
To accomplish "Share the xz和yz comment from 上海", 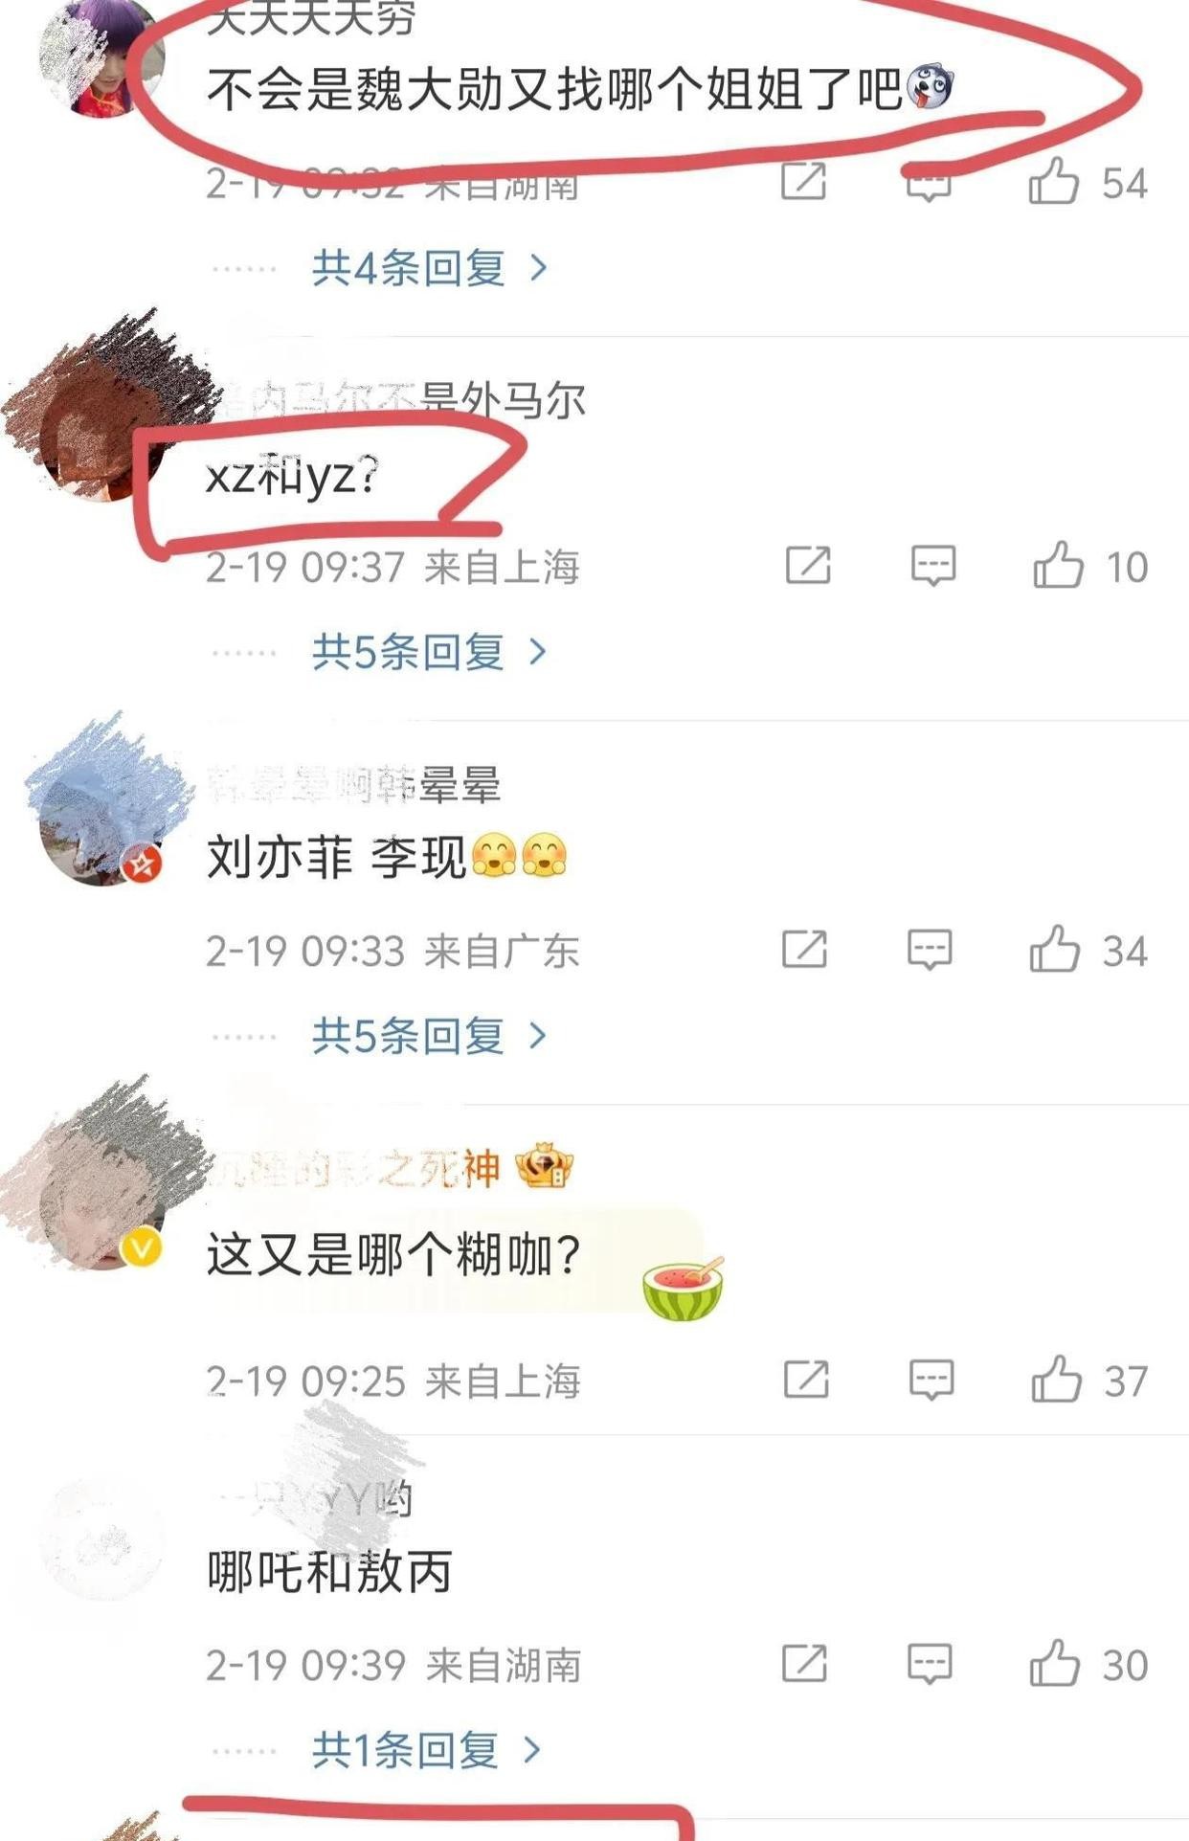I will 808,565.
